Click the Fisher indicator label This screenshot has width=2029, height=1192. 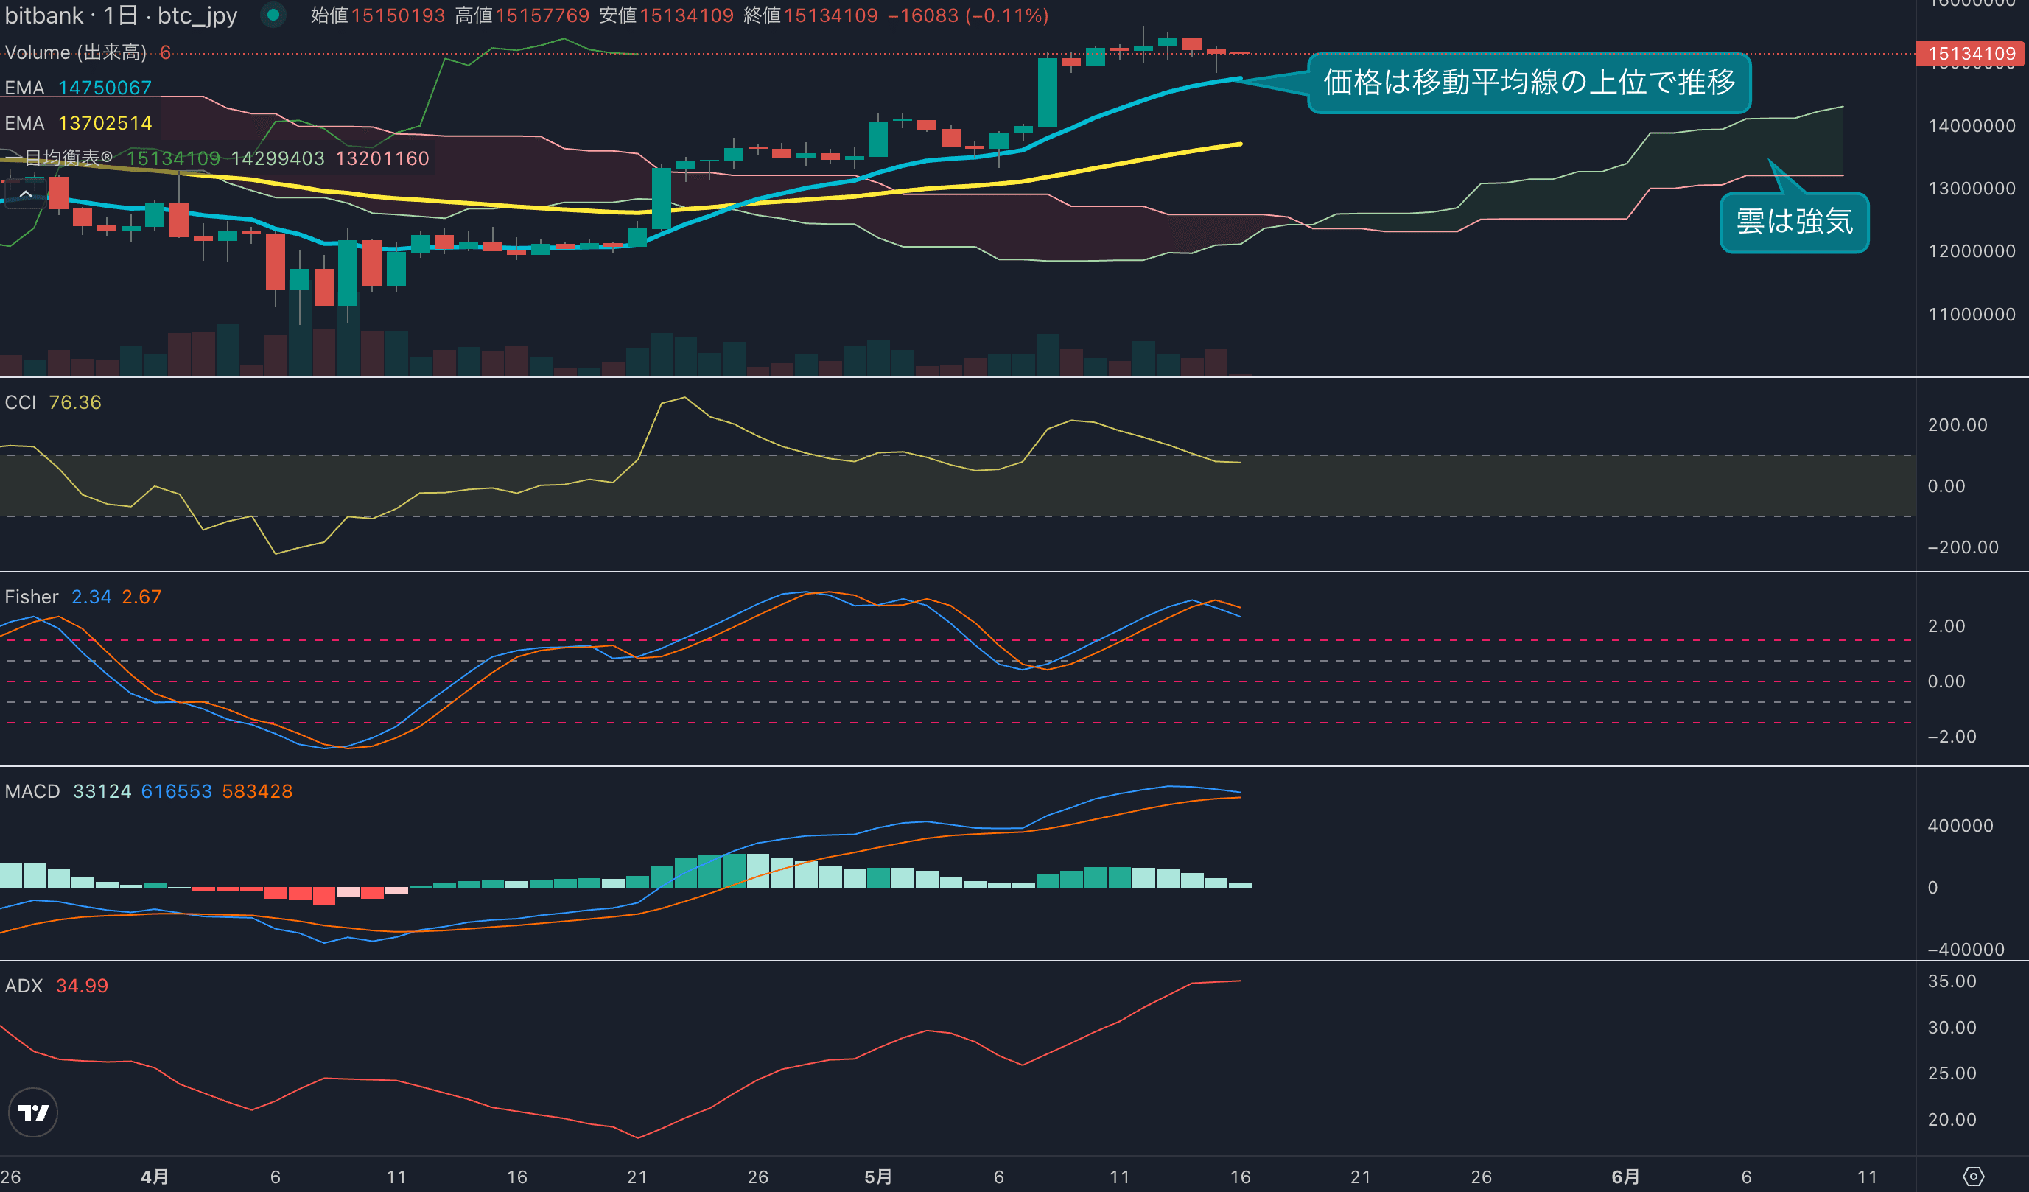coord(32,597)
